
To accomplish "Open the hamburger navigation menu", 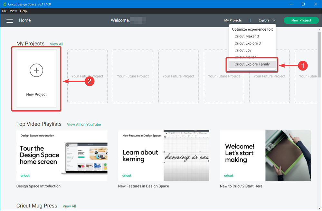I will click(x=10, y=21).
